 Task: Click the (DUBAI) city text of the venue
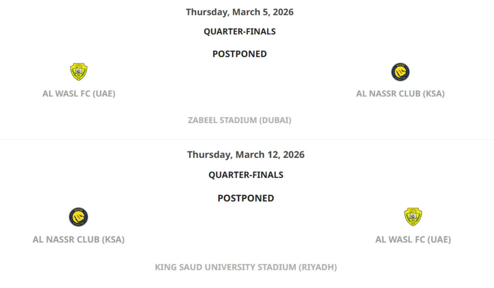(275, 120)
